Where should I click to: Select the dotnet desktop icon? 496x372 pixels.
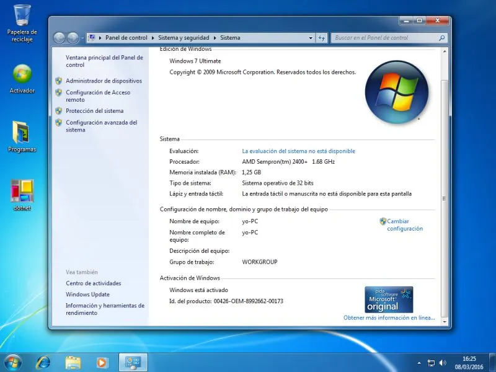pyautogui.click(x=22, y=195)
